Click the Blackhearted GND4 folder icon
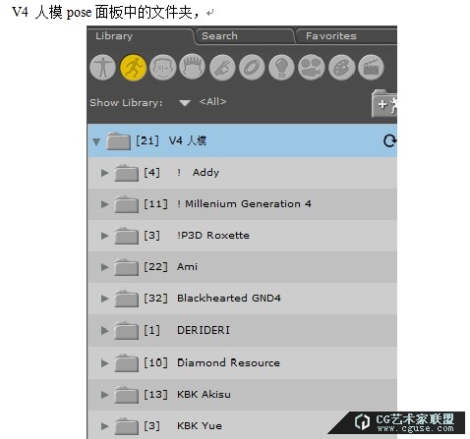Screen dimensions: 470x439 (x=126, y=299)
